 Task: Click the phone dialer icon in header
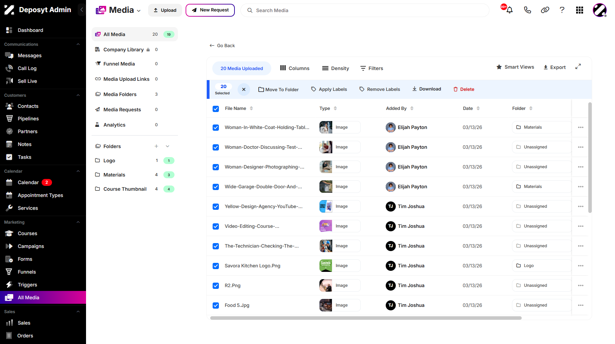(x=527, y=10)
